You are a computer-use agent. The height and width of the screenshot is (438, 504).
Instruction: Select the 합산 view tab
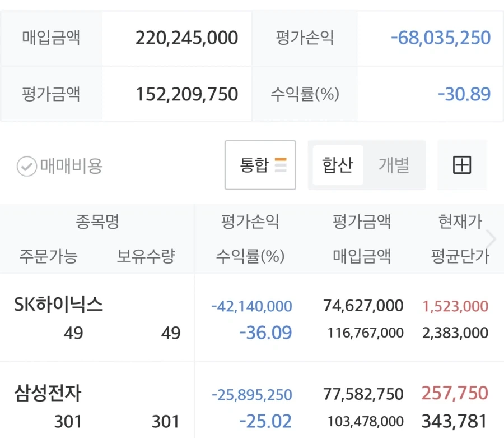(x=338, y=165)
